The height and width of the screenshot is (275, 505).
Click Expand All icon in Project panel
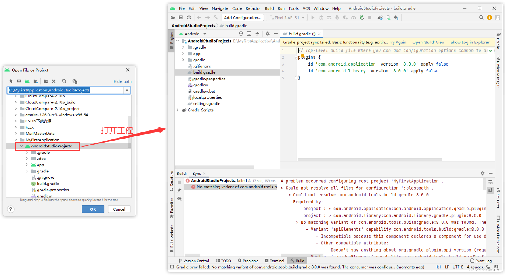click(249, 34)
